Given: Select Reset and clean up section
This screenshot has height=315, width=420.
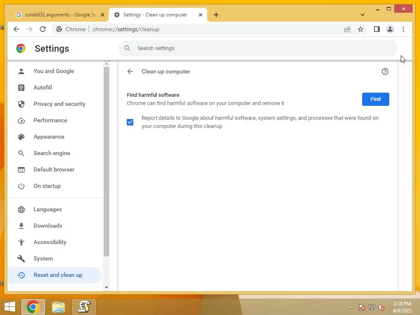Looking at the screenshot, I should click(x=55, y=275).
